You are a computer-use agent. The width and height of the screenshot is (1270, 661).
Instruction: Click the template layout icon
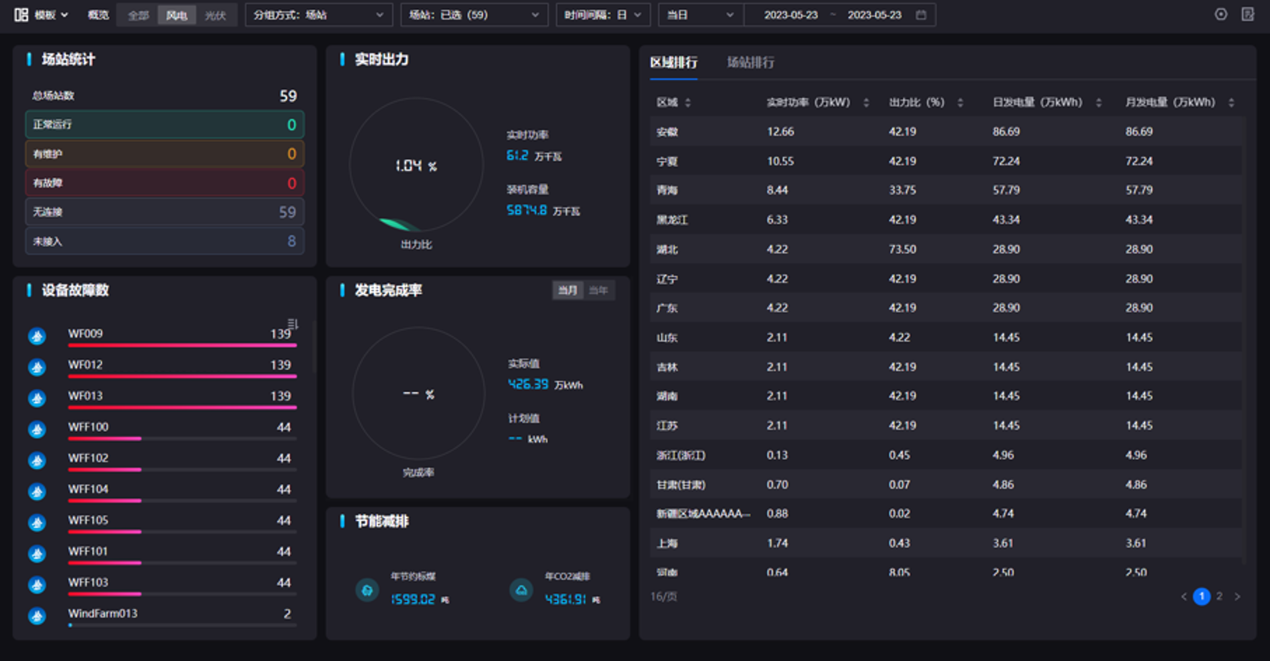(x=21, y=15)
